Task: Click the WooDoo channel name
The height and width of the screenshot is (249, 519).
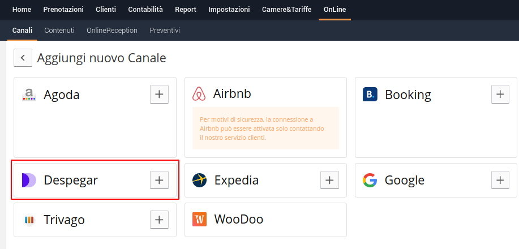Action: tap(239, 219)
